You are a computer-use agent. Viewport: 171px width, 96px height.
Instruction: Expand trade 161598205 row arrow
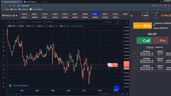(134, 53)
